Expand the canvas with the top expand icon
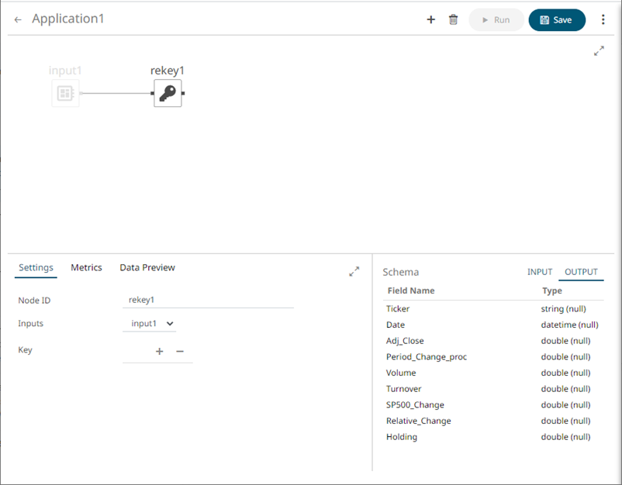Image resolution: width=622 pixels, height=485 pixels. pos(599,51)
